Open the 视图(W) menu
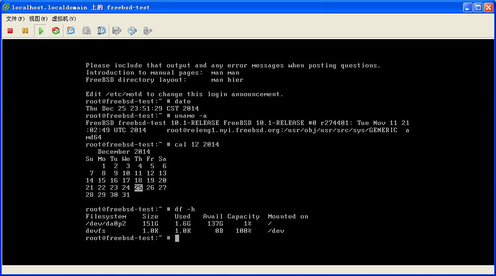Image resolution: width=496 pixels, height=276 pixels. coord(38,19)
